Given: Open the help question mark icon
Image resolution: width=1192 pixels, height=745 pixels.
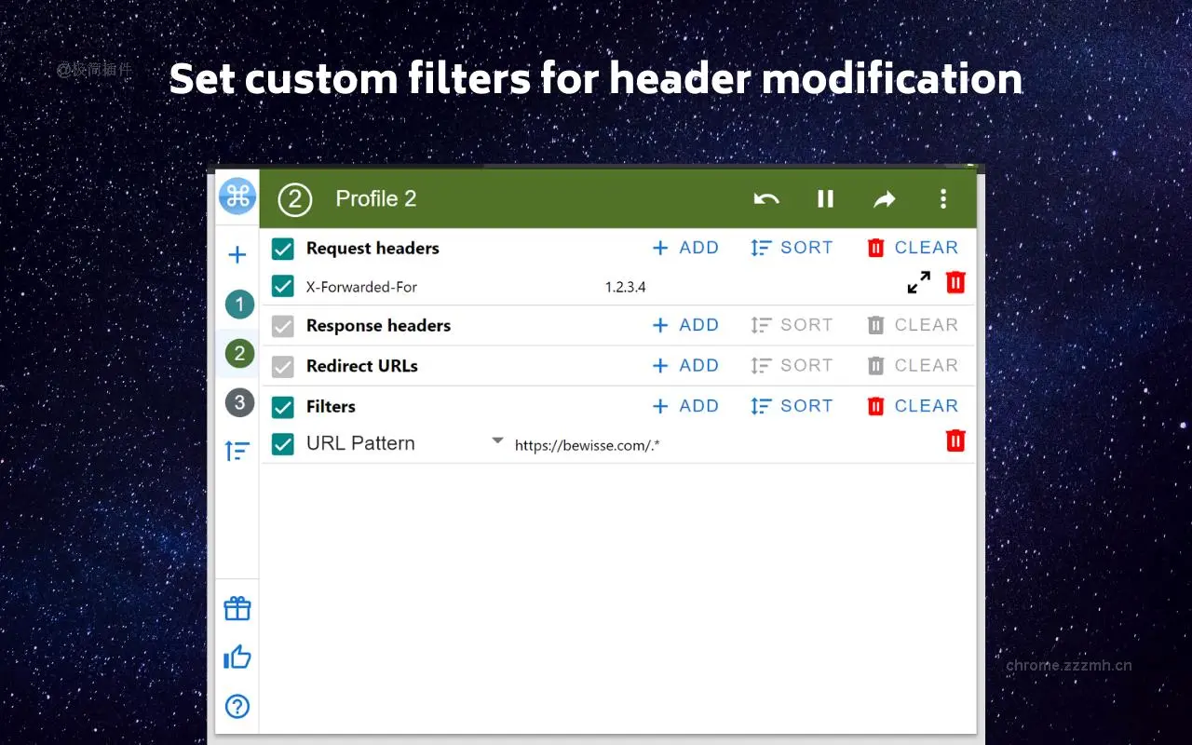Looking at the screenshot, I should 237,707.
